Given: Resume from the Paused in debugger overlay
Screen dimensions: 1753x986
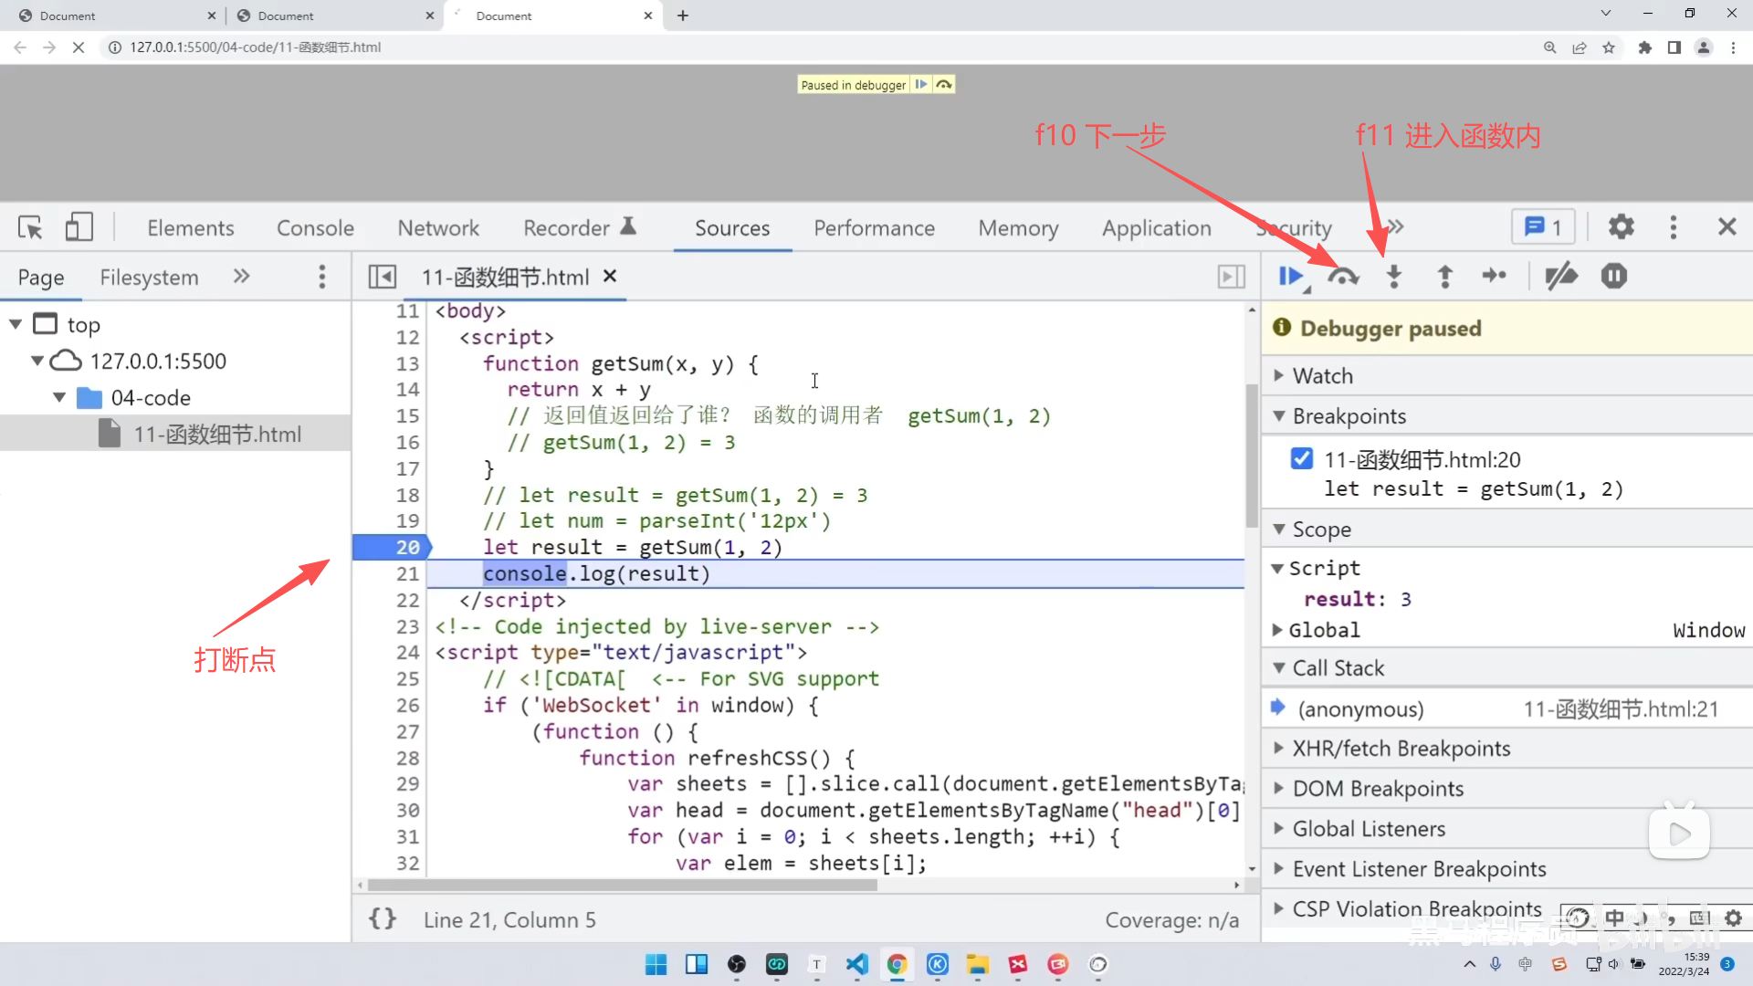Looking at the screenshot, I should click(921, 84).
